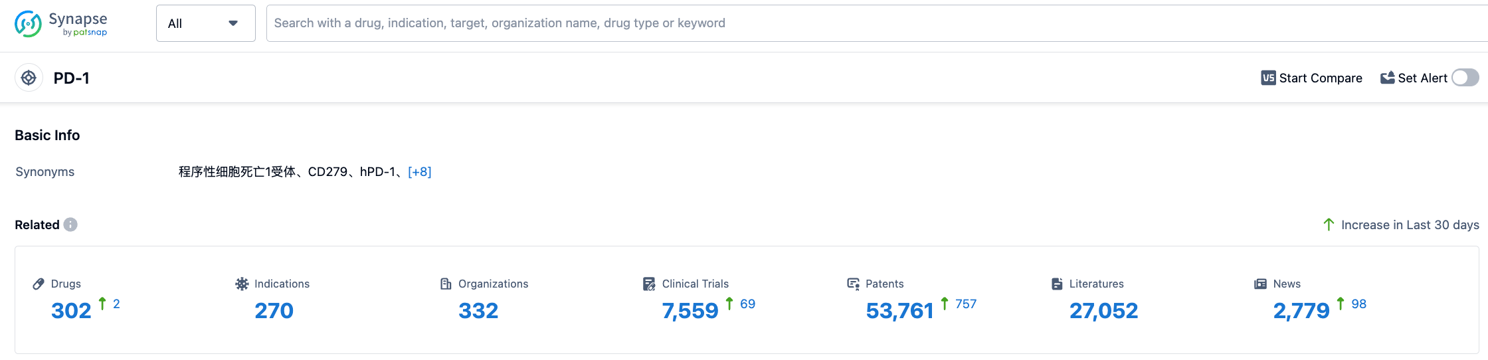
Task: Click the Set Alert bell icon
Action: click(1387, 78)
